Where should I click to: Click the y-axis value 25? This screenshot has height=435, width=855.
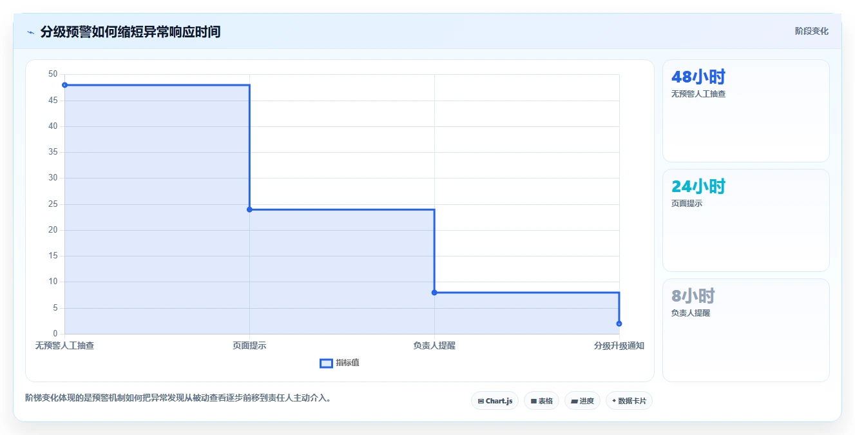[x=53, y=204]
